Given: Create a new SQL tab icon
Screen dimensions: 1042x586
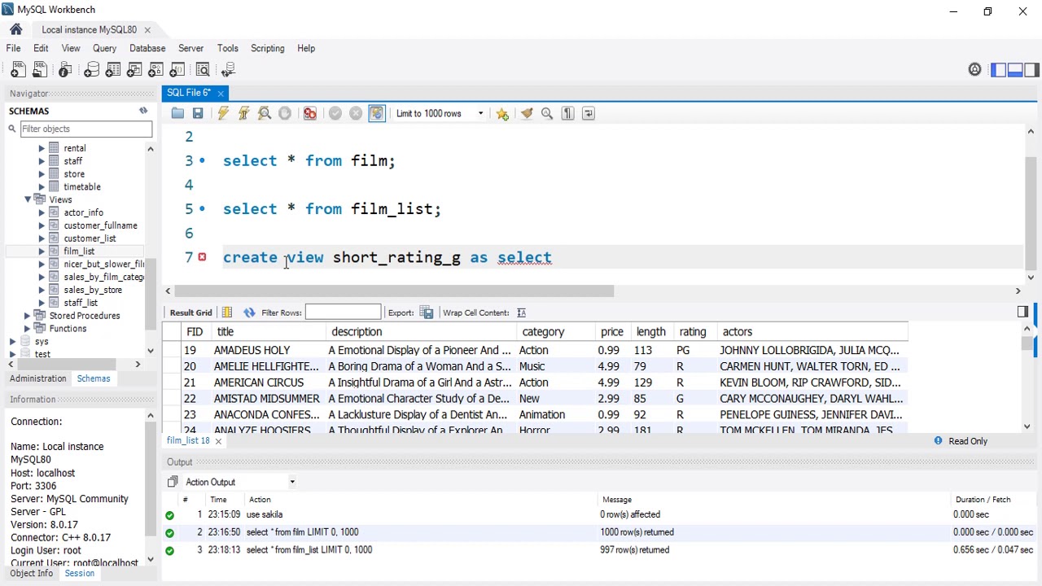Looking at the screenshot, I should coord(17,70).
